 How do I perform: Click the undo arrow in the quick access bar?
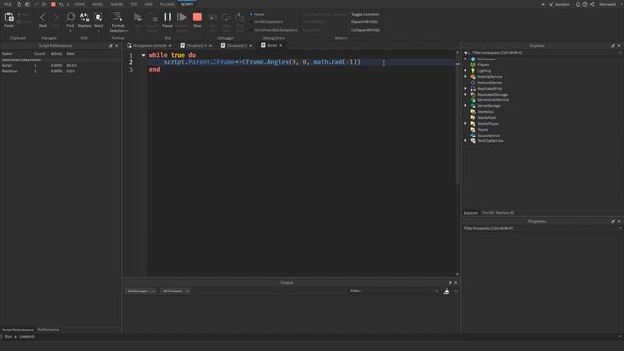(x=61, y=4)
